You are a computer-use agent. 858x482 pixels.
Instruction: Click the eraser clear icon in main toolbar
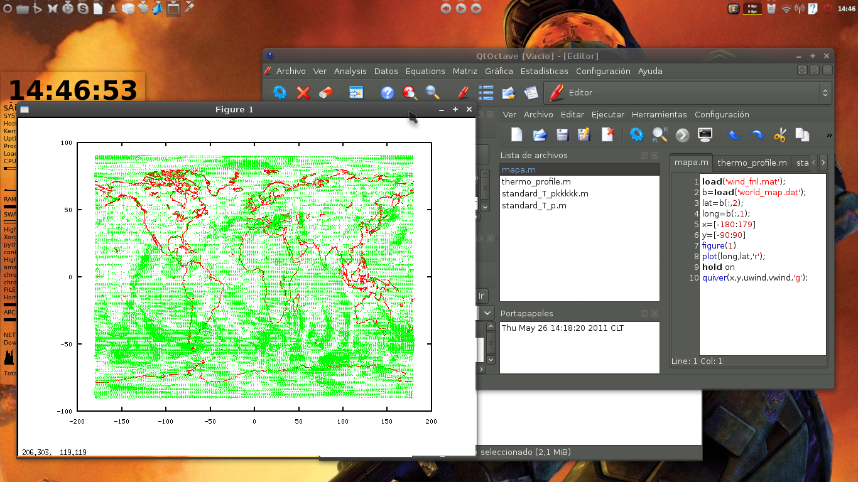click(x=325, y=93)
